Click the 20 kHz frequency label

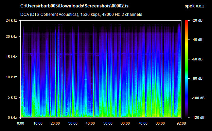pos(11,36)
